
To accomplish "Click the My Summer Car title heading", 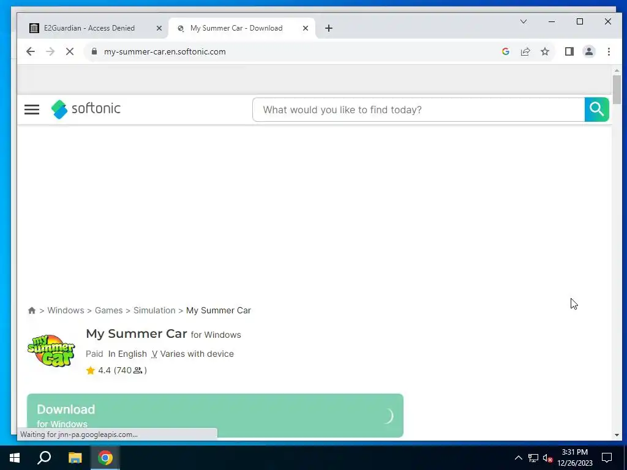I will coord(137,334).
